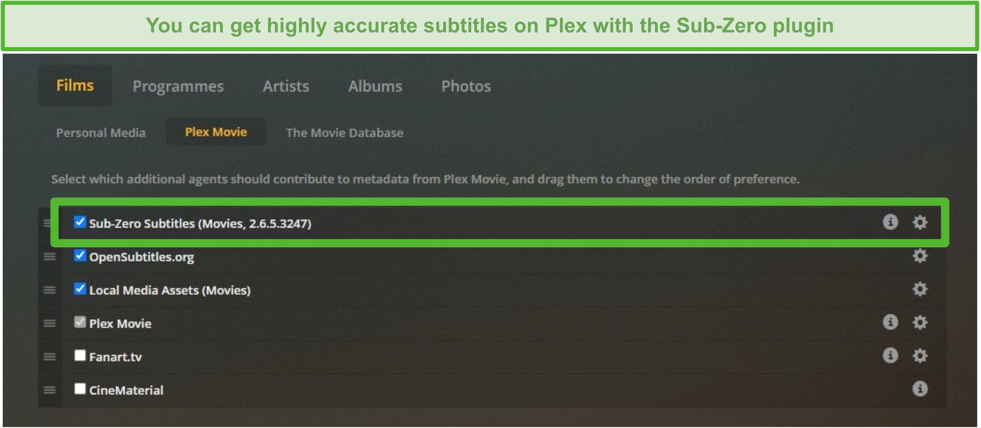Uncheck the Sub-Zero Subtitles checkbox
Screen dimensions: 981x428
coord(80,222)
